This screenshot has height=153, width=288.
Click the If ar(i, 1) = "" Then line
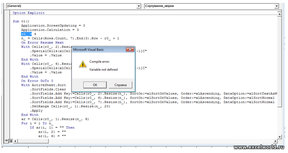[x=52, y=127]
